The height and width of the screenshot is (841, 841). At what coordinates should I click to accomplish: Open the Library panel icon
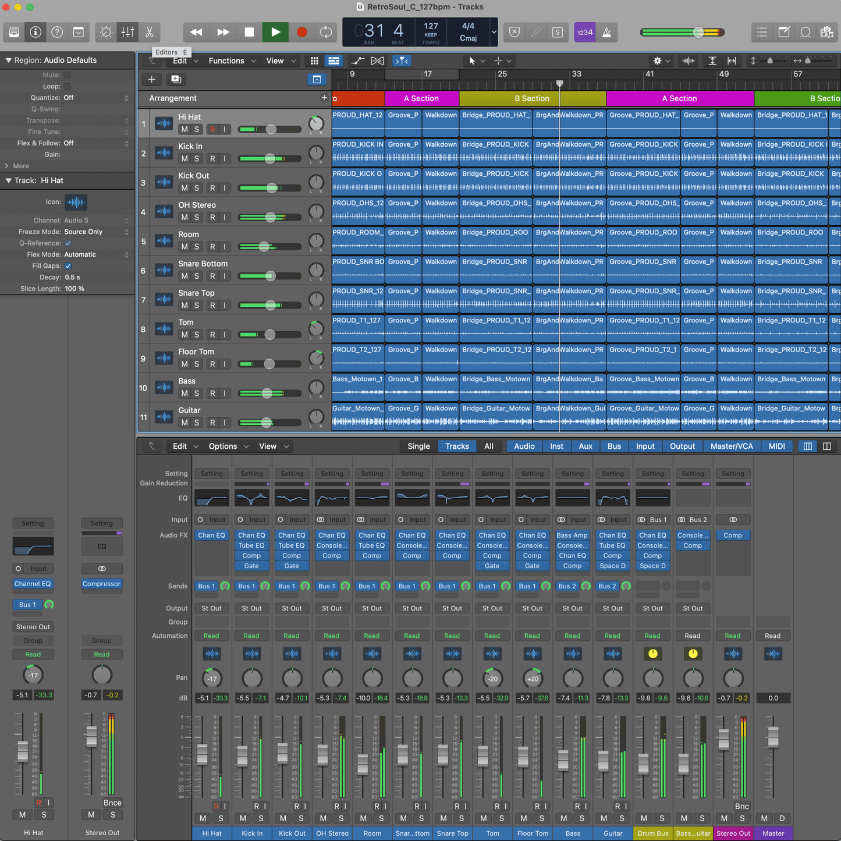pyautogui.click(x=14, y=33)
